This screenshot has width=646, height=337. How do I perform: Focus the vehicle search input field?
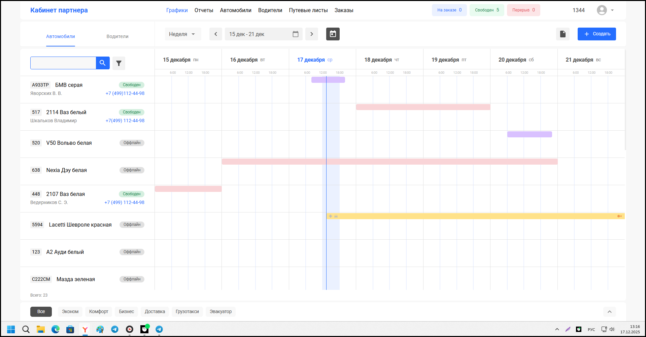[x=63, y=63]
